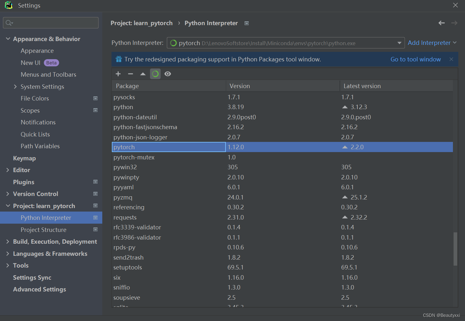
Task: Click the project icon beside Scopes
Action: click(x=95, y=110)
